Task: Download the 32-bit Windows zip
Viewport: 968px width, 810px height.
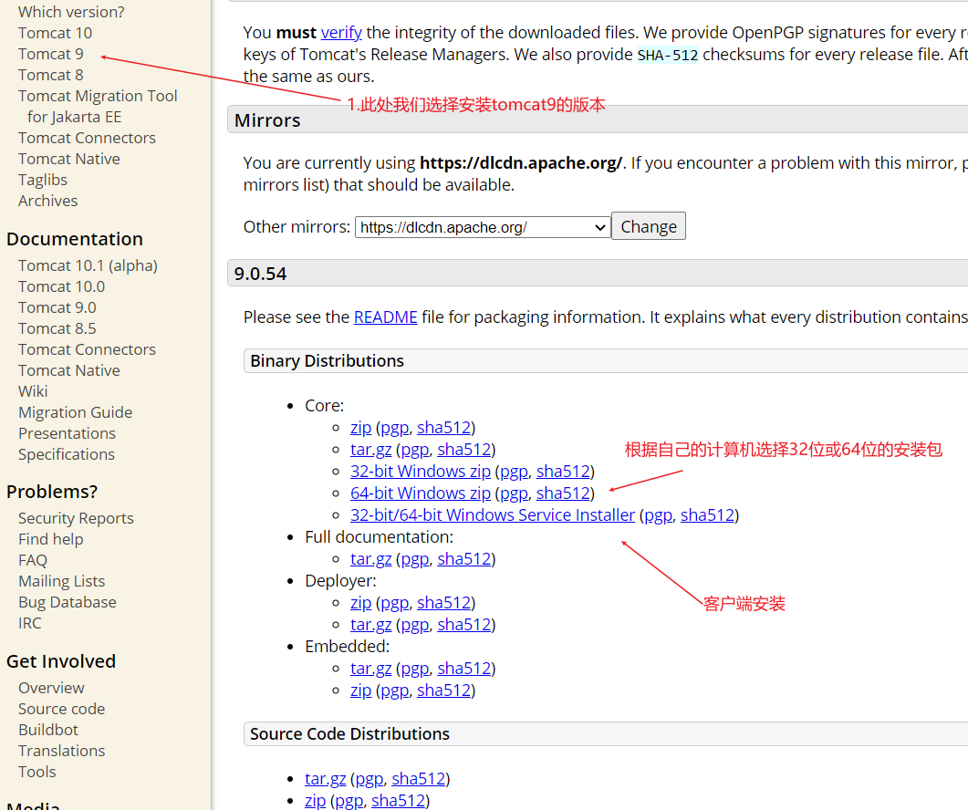Action: tap(421, 471)
